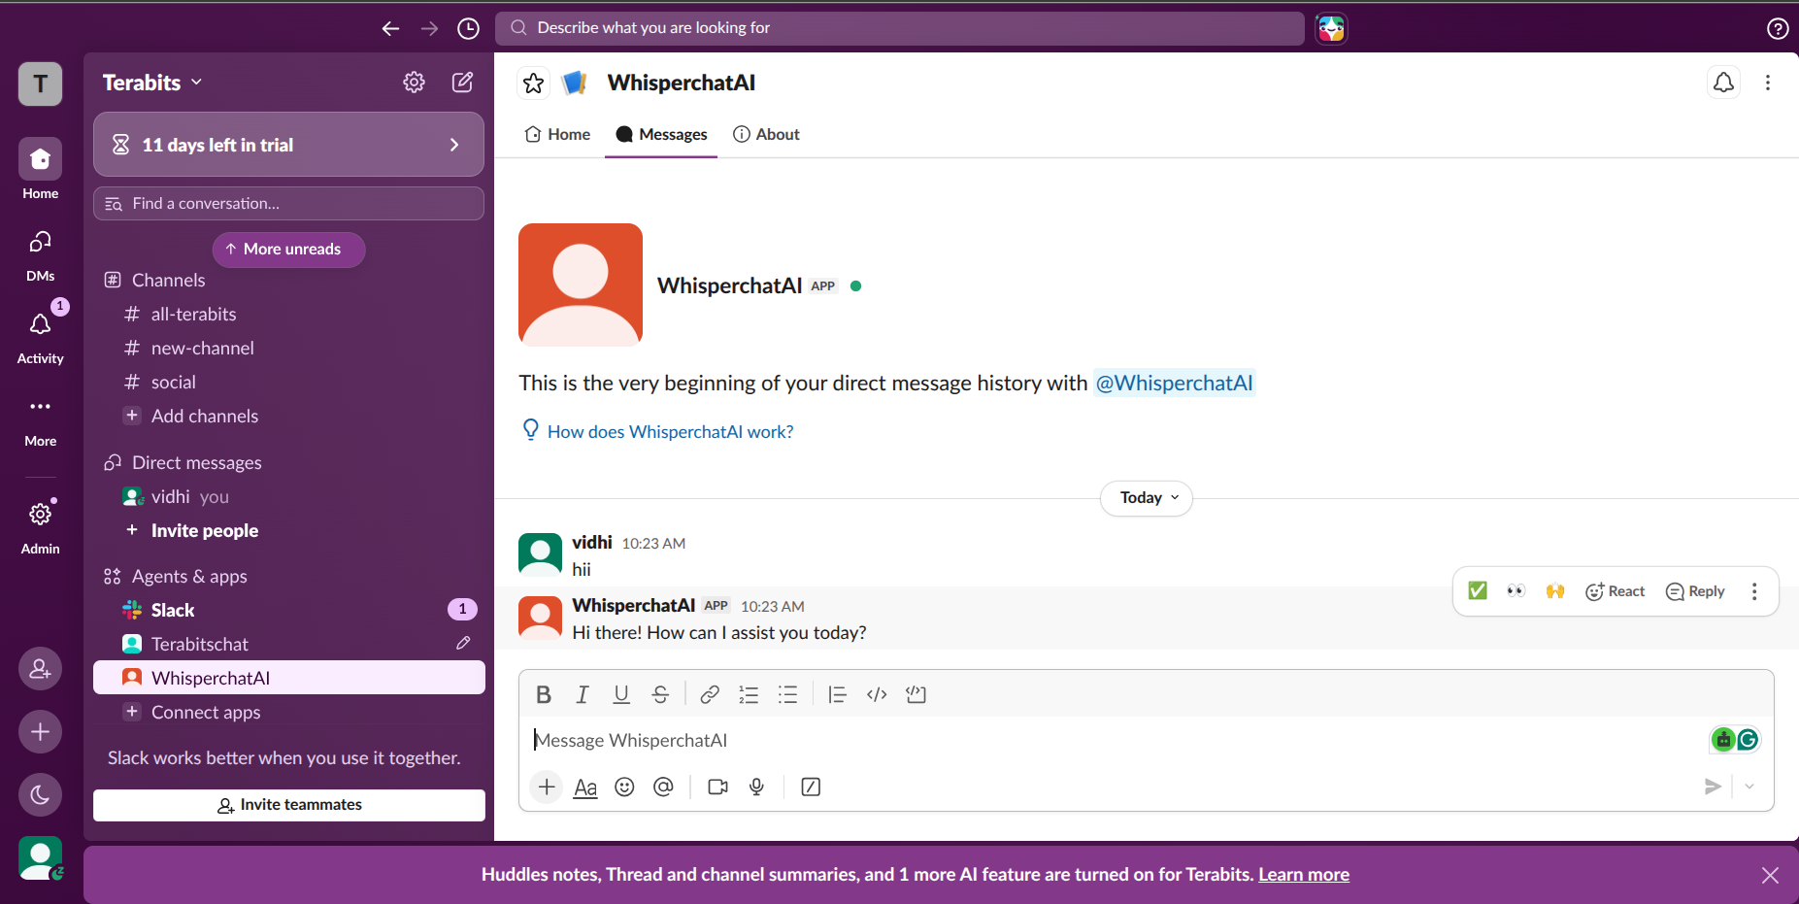Start a bulleted list
1799x904 pixels.
[x=787, y=694]
